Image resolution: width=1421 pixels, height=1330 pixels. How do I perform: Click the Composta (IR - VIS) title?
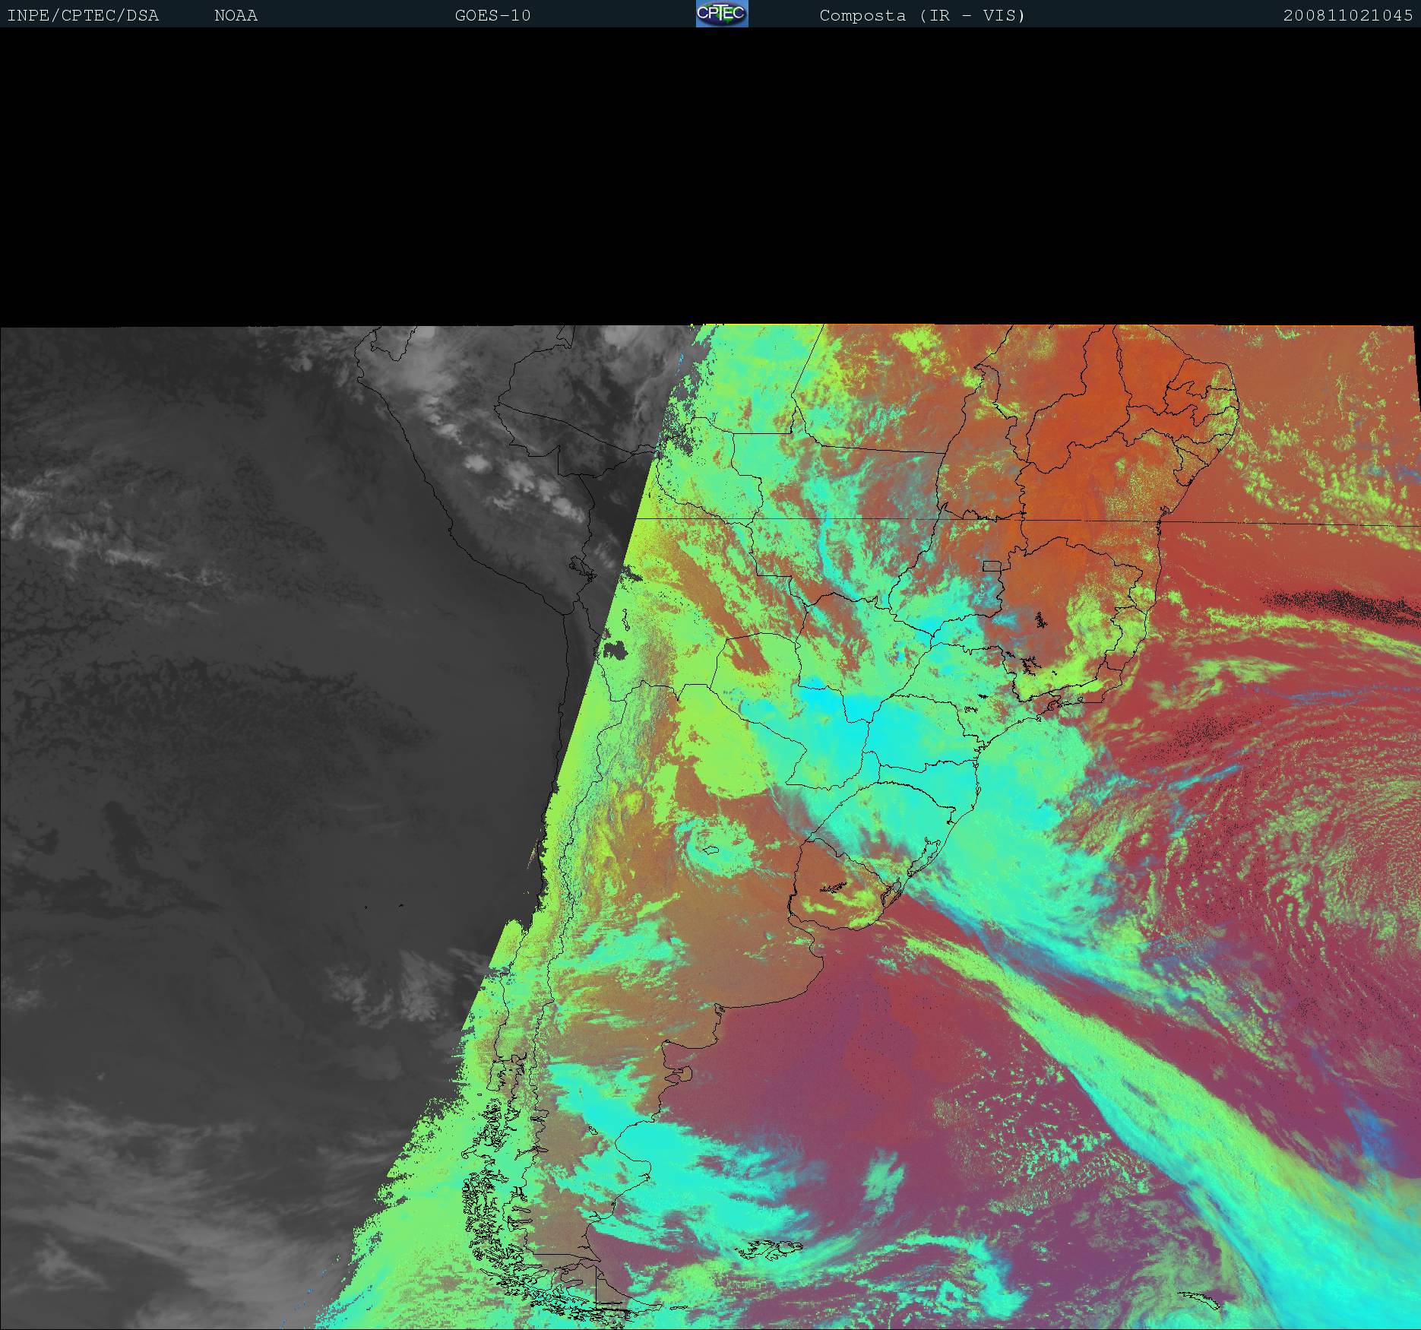coord(922,15)
